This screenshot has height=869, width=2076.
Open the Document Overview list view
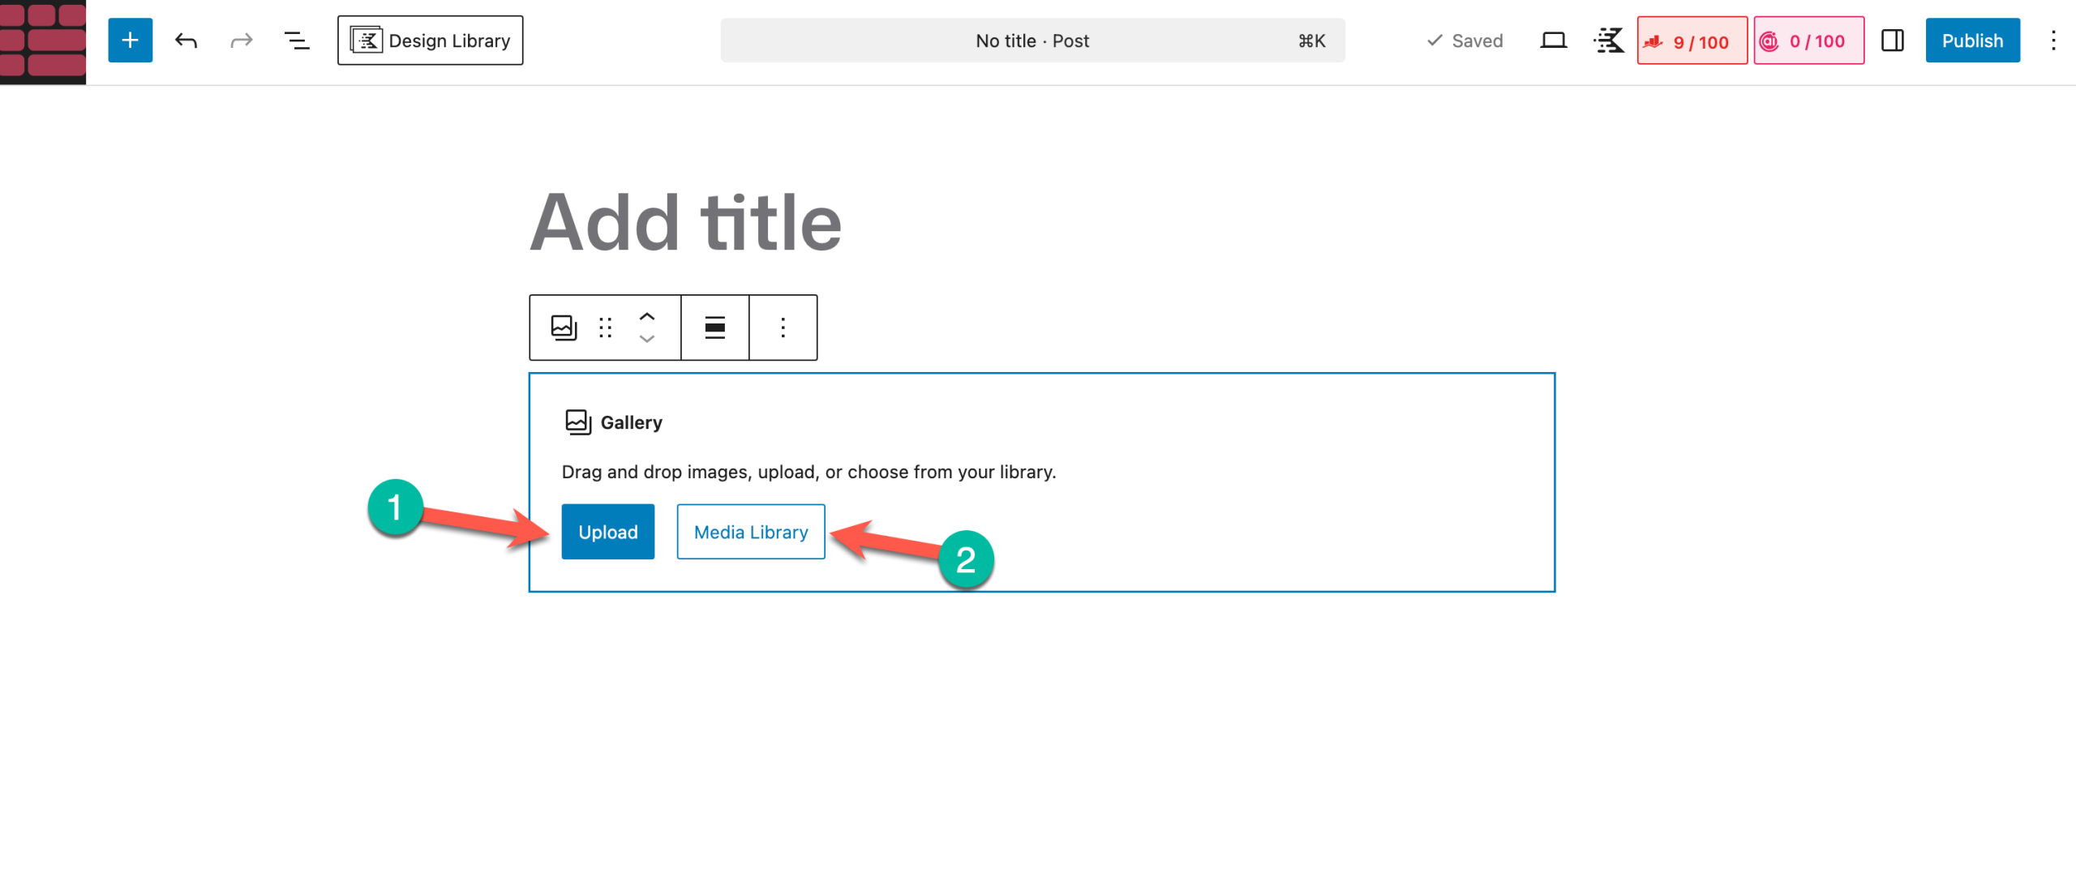297,41
